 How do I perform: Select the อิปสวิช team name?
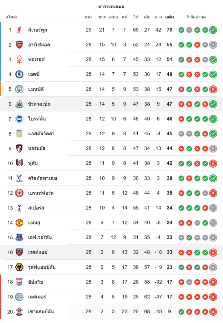36,282
